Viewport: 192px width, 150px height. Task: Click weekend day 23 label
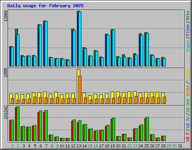click(135, 146)
